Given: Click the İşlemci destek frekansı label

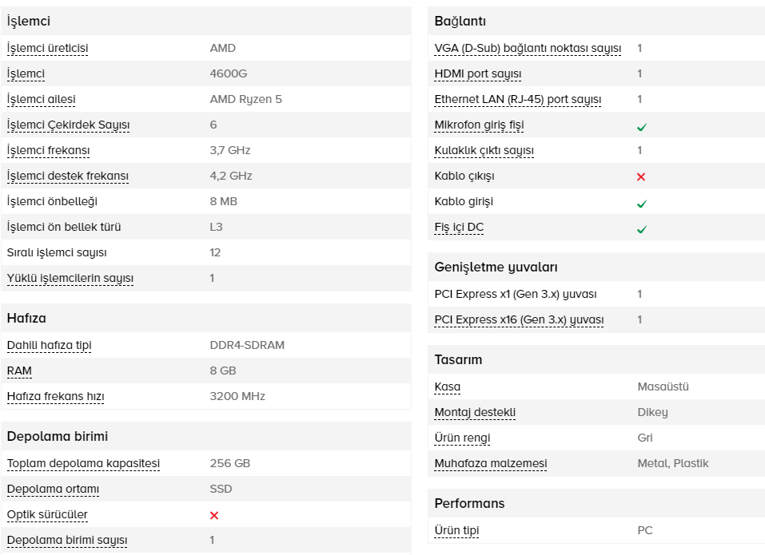Looking at the screenshot, I should point(68,176).
